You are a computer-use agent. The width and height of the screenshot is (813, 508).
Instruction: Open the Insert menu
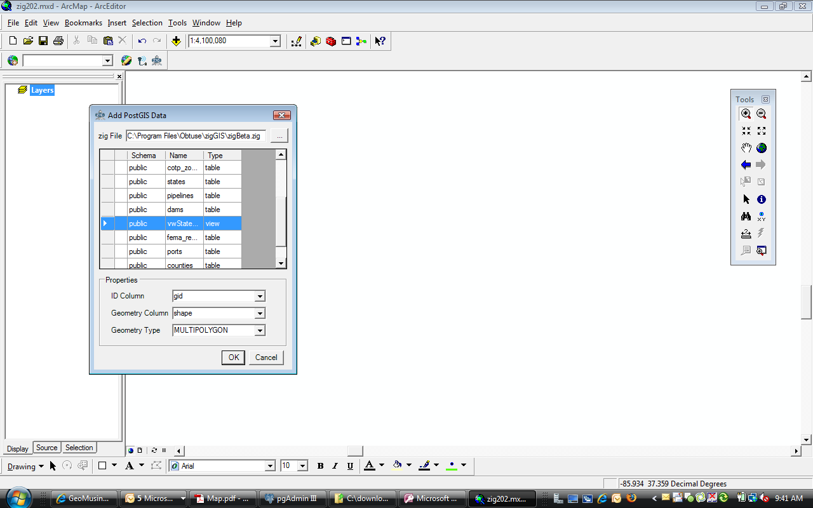tap(117, 23)
